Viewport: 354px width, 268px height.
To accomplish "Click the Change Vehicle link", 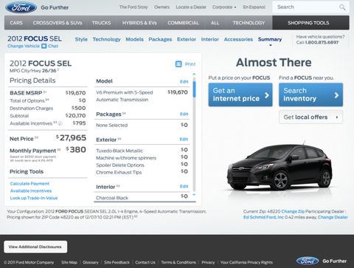I will tap(24, 46).
